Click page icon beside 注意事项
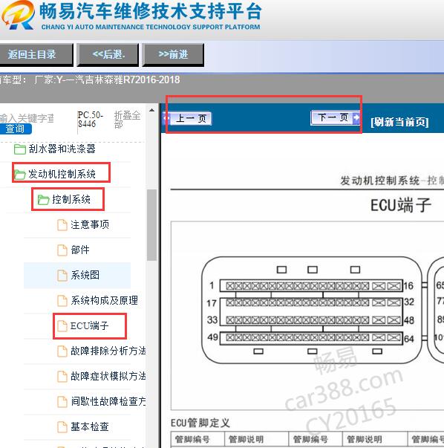This screenshot has width=444, height=448. (x=62, y=225)
